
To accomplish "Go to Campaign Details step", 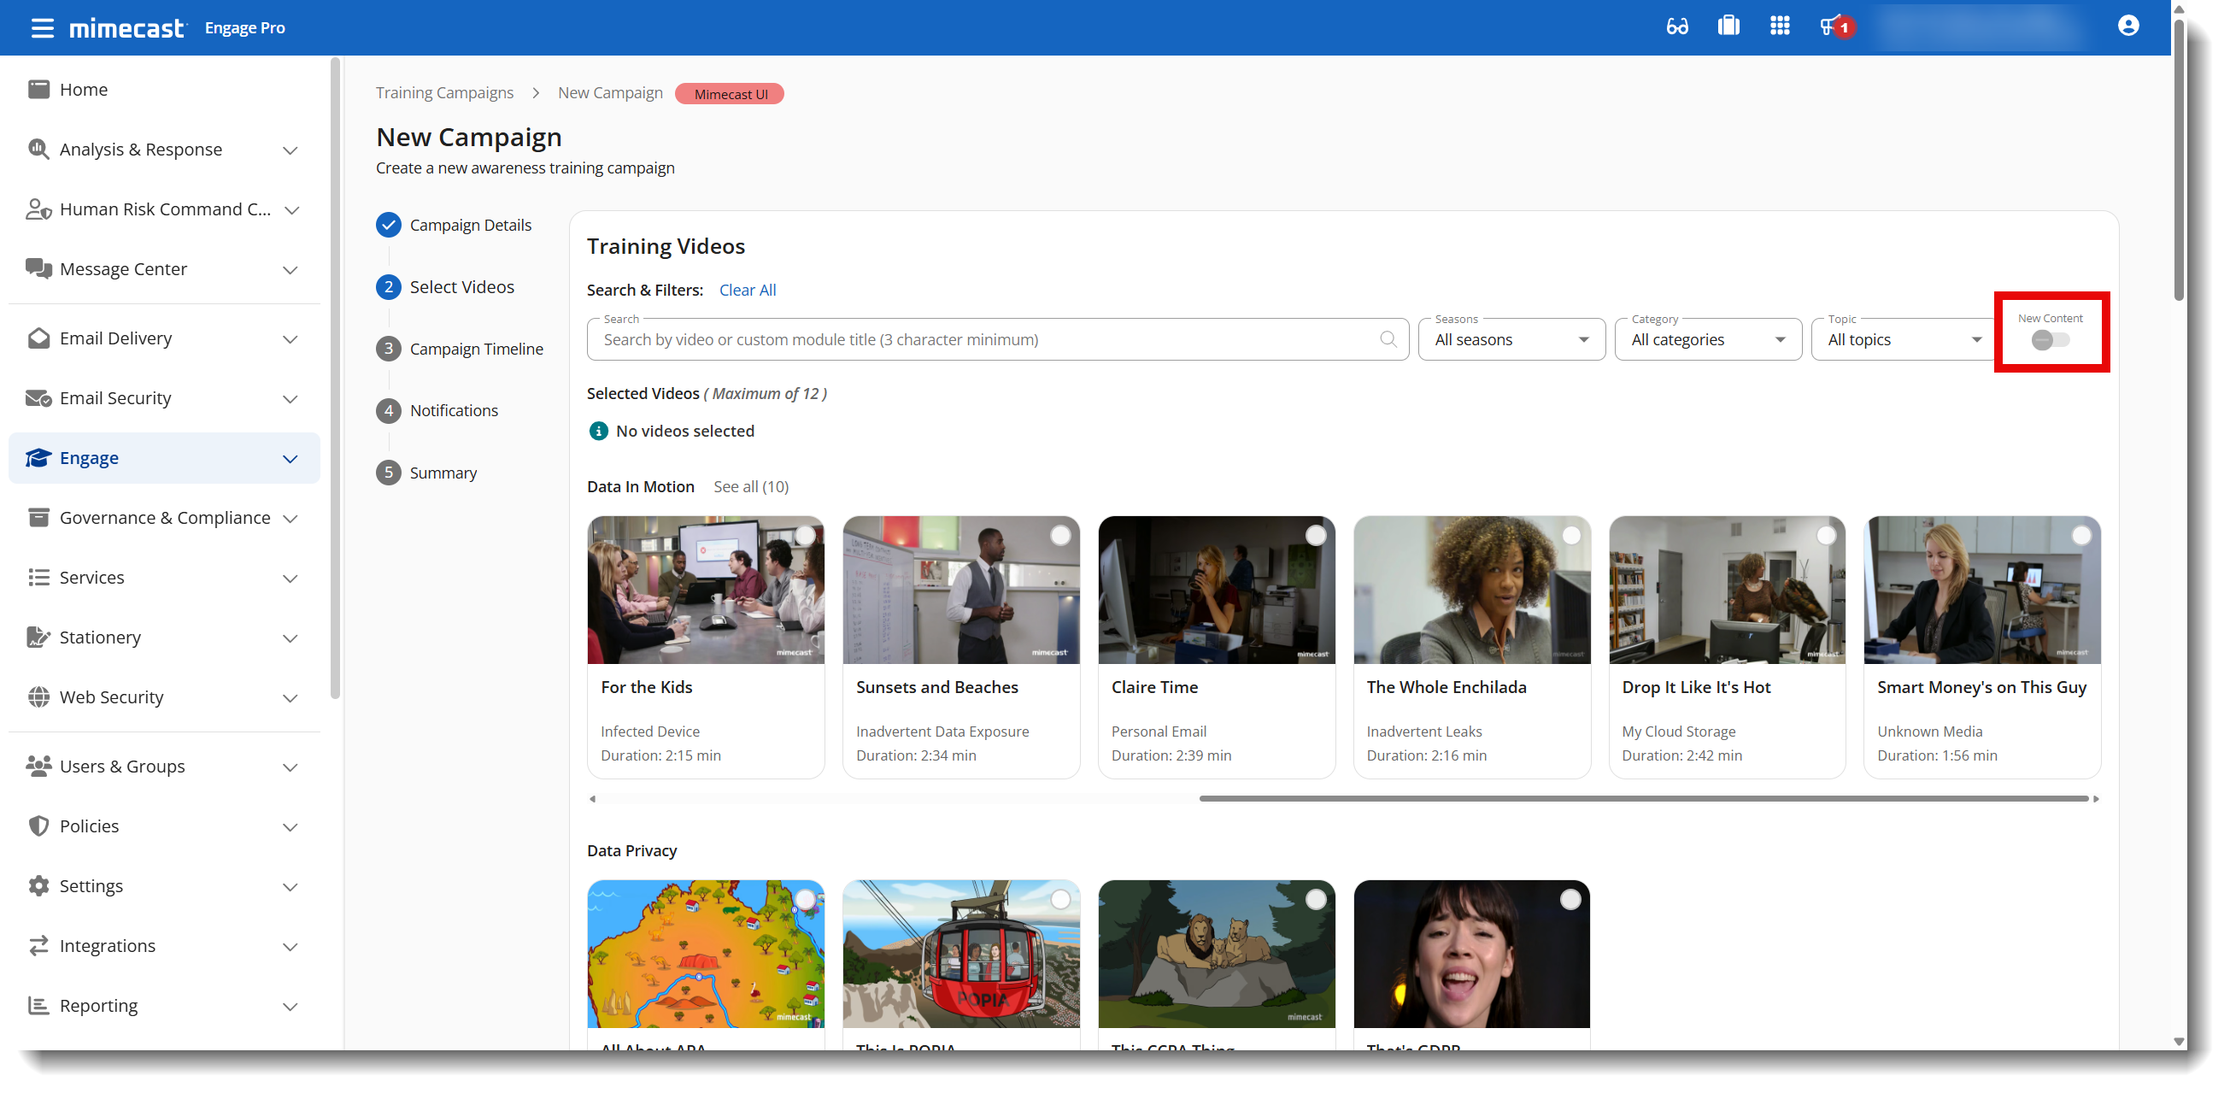I will tap(454, 224).
